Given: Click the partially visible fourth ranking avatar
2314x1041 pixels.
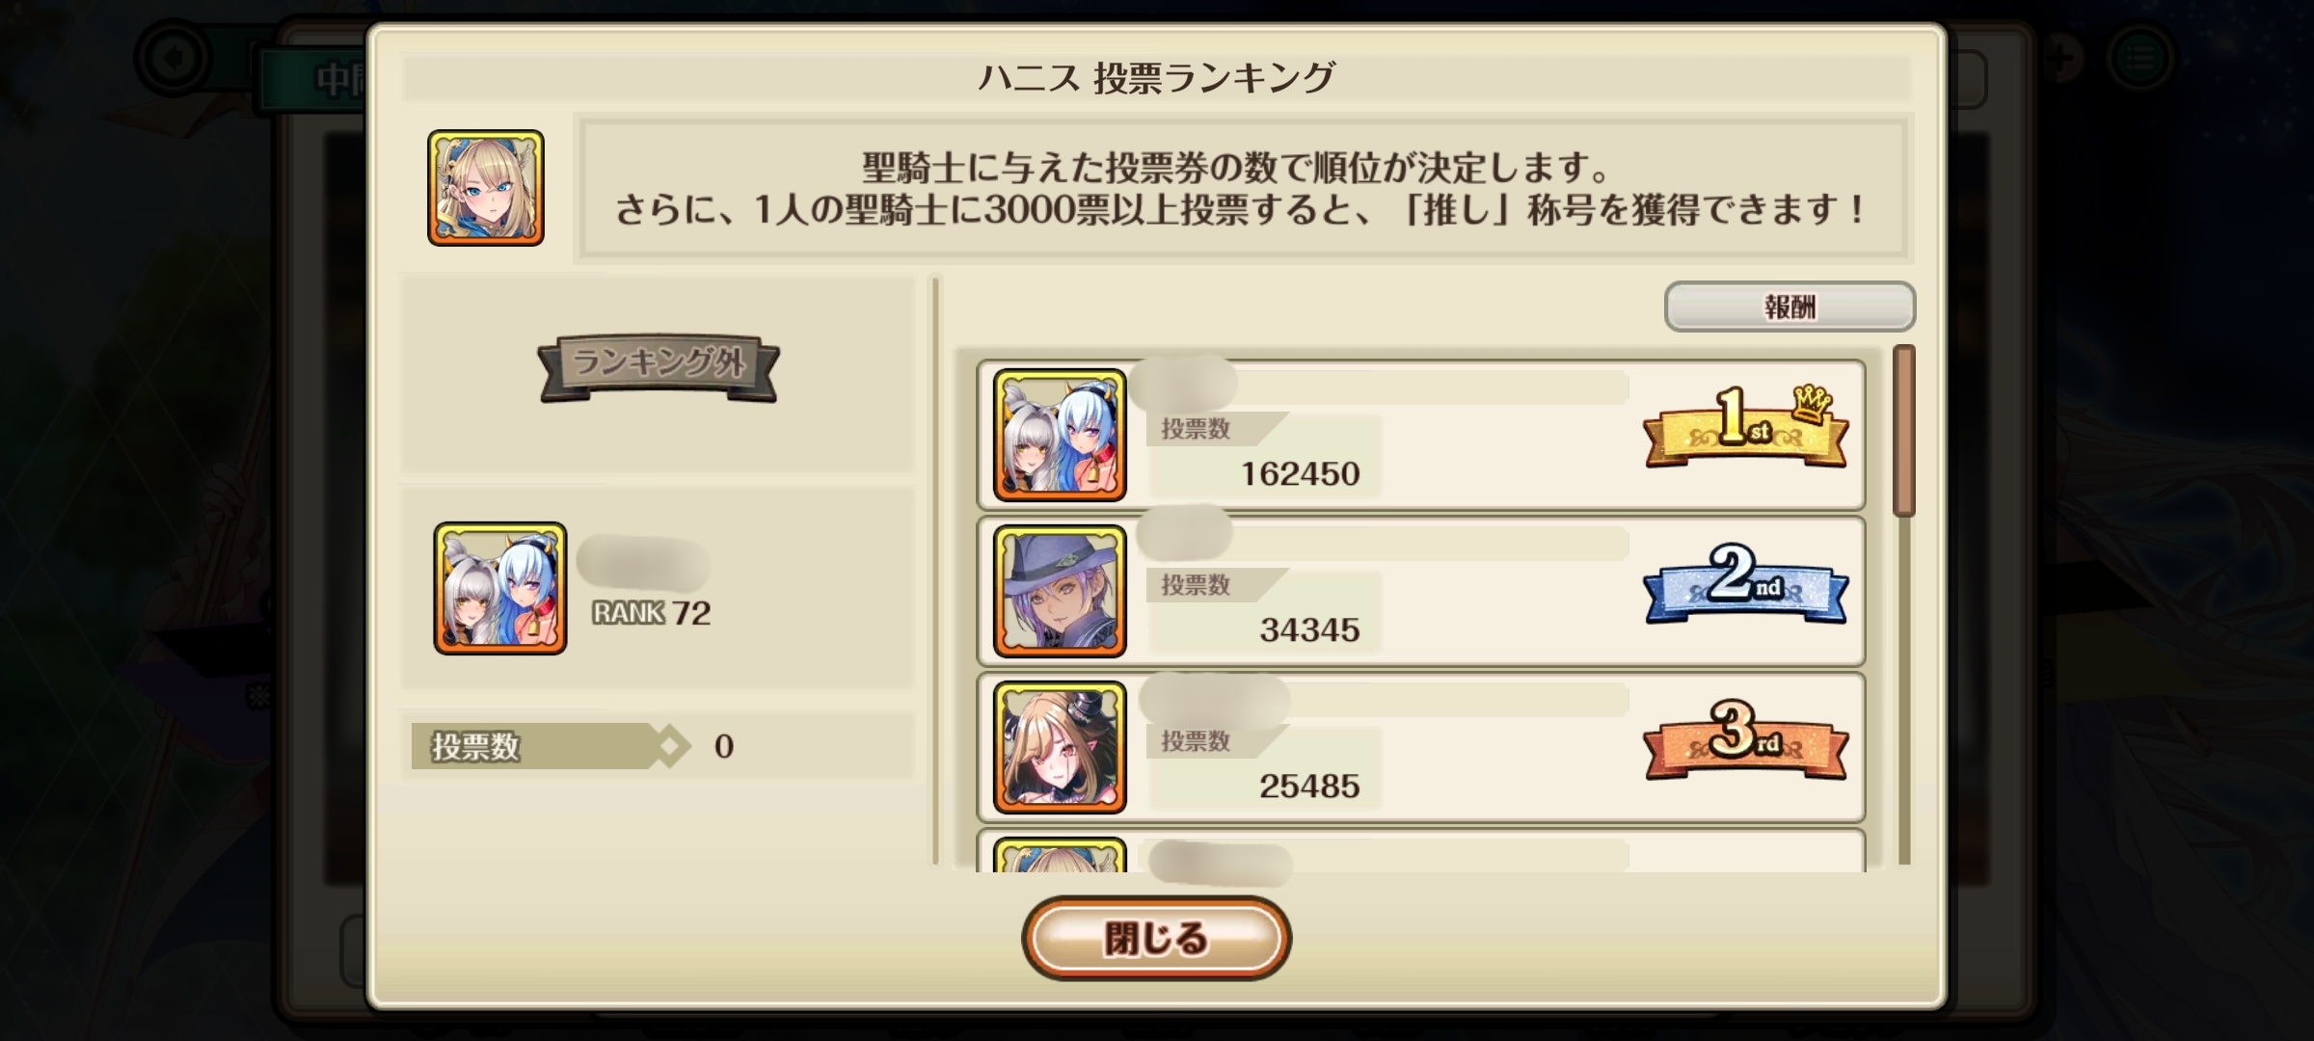Looking at the screenshot, I should click(x=1060, y=855).
